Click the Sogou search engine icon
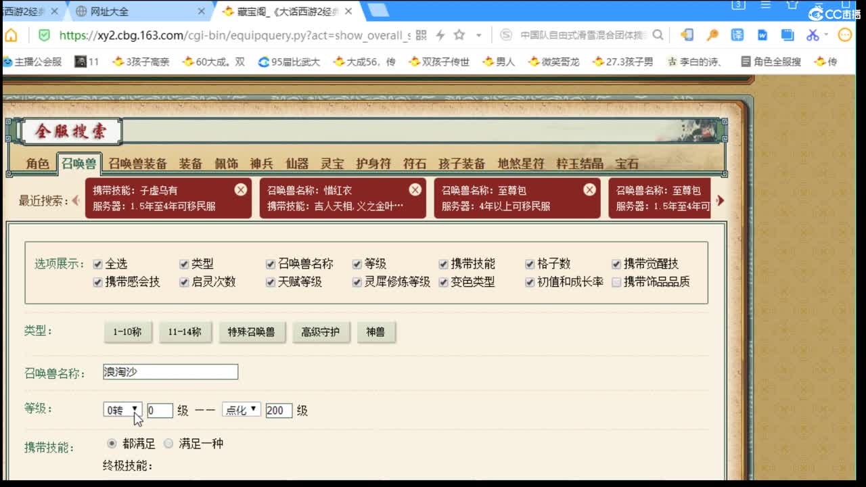 pyautogui.click(x=506, y=35)
